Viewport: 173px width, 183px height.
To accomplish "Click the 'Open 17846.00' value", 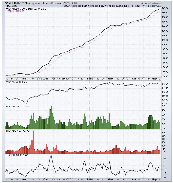I will (x=72, y=6).
